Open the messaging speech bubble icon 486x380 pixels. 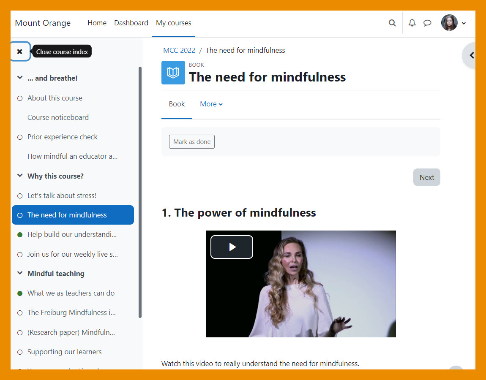click(x=427, y=23)
